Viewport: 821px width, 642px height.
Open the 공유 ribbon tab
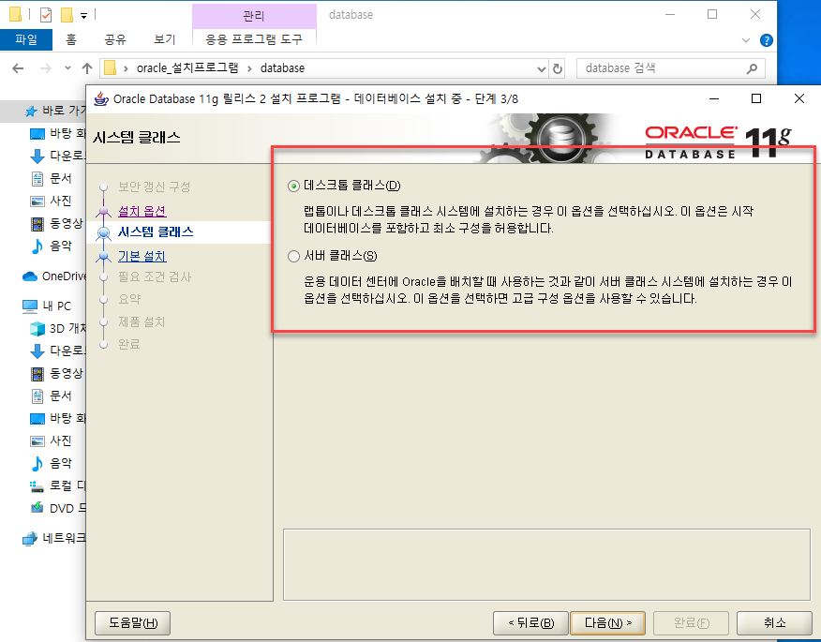tap(114, 39)
